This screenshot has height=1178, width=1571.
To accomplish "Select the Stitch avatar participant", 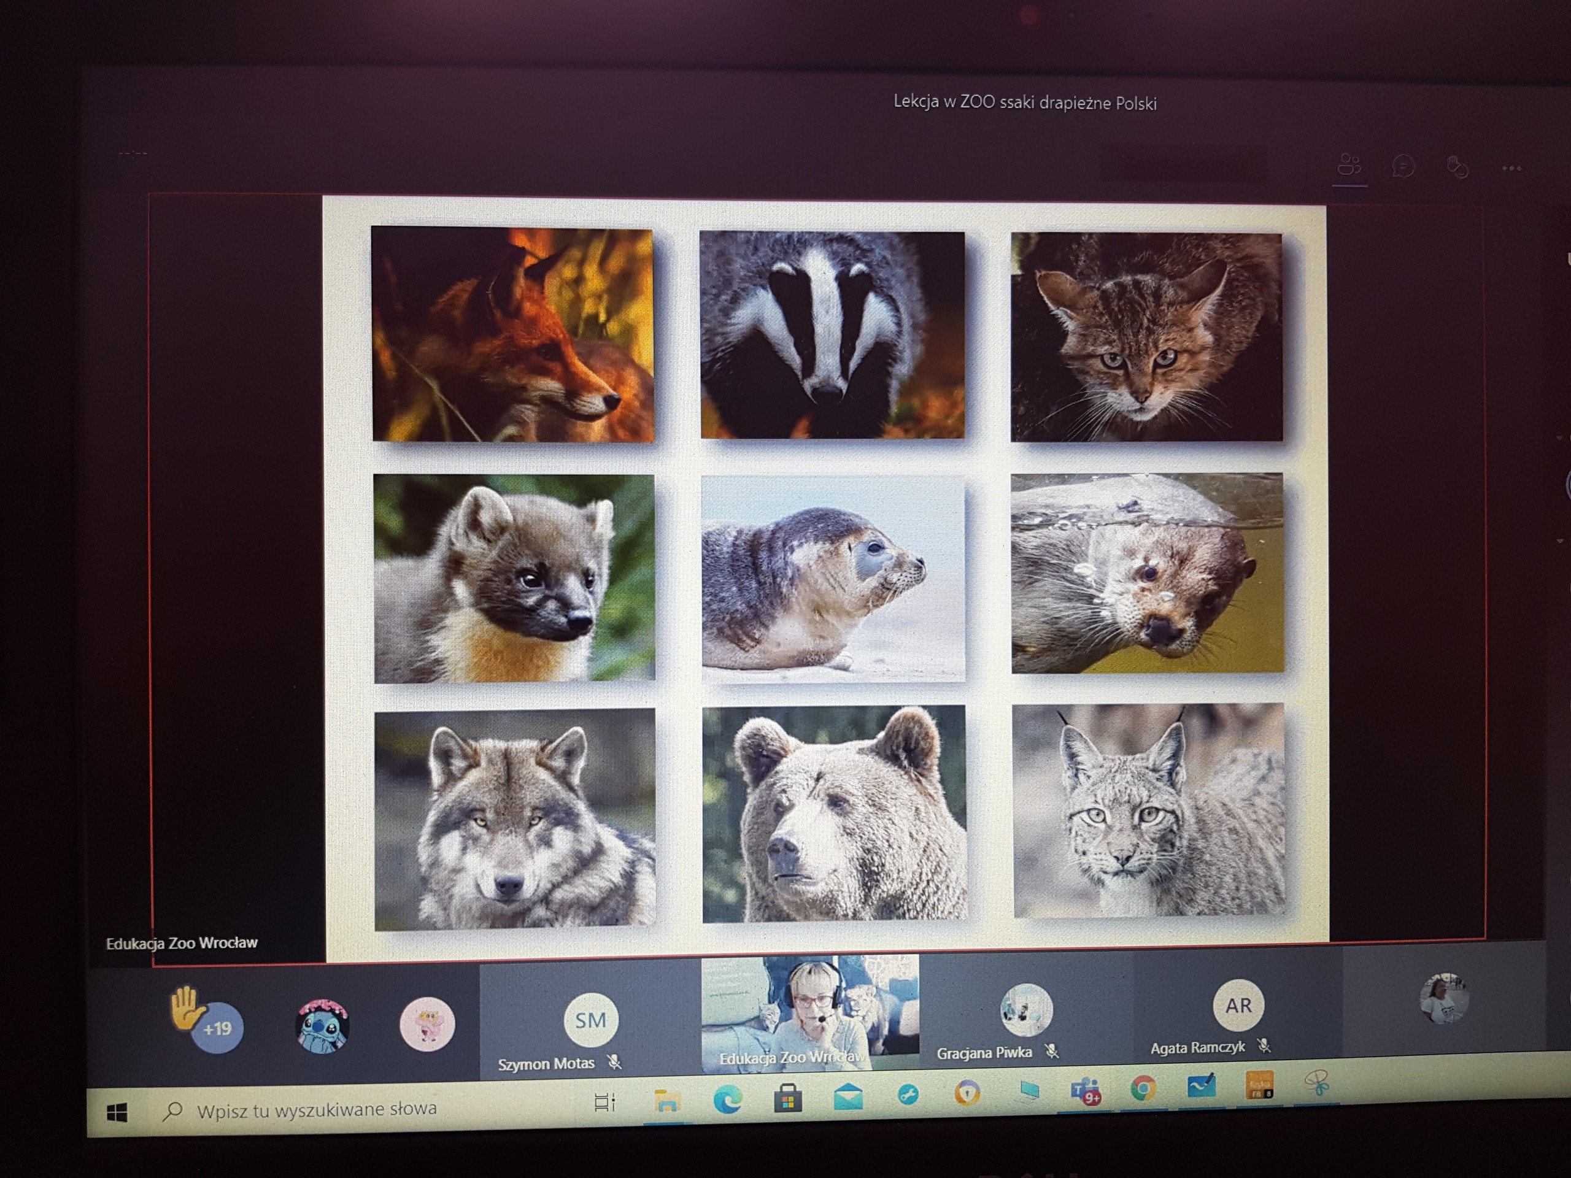I will [322, 1025].
